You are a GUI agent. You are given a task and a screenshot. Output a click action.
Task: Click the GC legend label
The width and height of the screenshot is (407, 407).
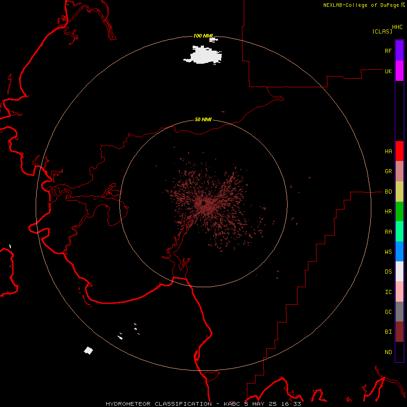(388, 312)
